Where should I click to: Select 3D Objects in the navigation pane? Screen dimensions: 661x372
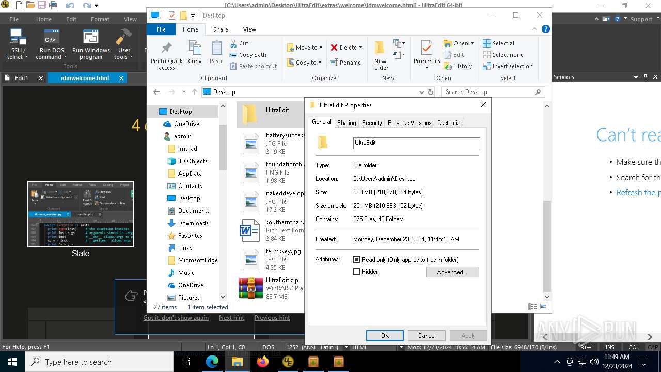pos(187,161)
